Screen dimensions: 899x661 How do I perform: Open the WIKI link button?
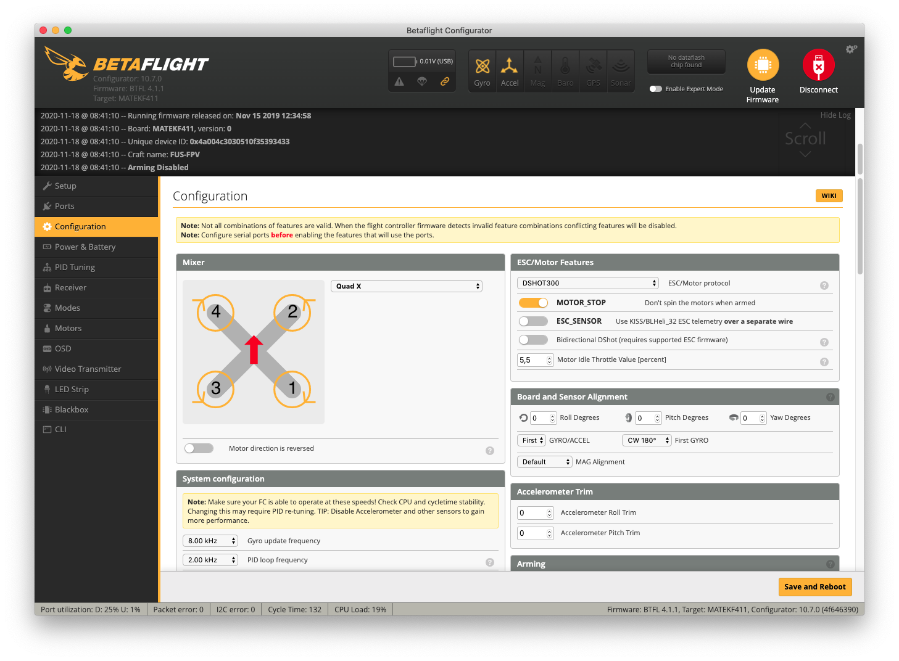coord(829,195)
